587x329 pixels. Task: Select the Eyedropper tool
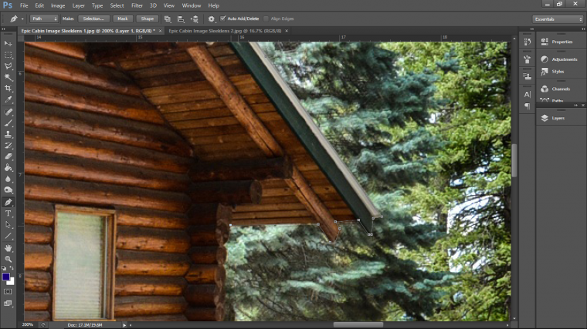[8, 99]
